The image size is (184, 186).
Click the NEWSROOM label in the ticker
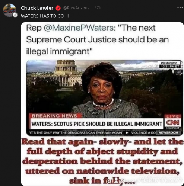click(168, 132)
